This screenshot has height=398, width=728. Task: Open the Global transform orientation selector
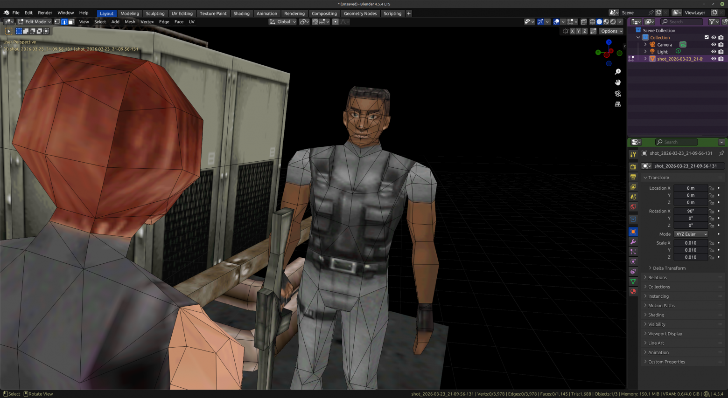(x=282, y=21)
